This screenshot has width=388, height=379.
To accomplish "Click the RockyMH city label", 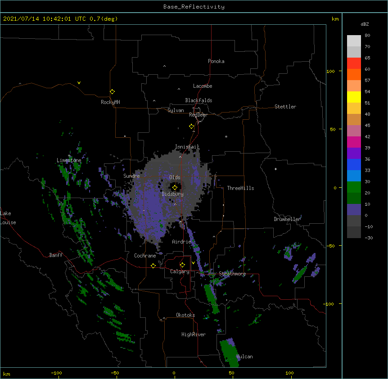I will click(x=110, y=102).
